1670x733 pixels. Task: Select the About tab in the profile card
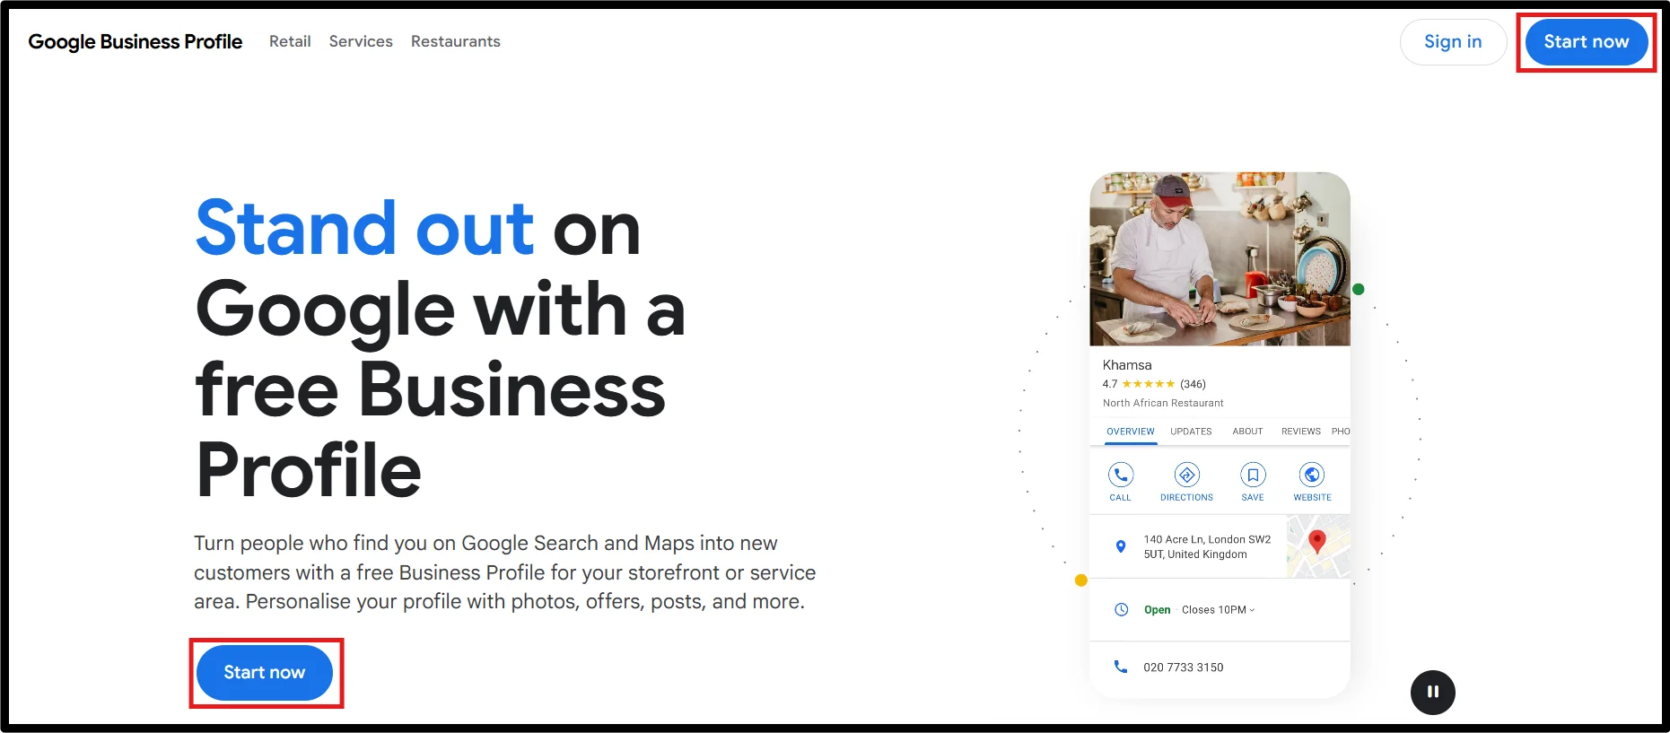click(x=1247, y=432)
